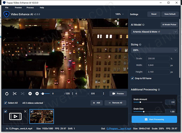Toggle Crop to fill frame checkbox
This screenshot has height=133, width=182.
[x=132, y=78]
